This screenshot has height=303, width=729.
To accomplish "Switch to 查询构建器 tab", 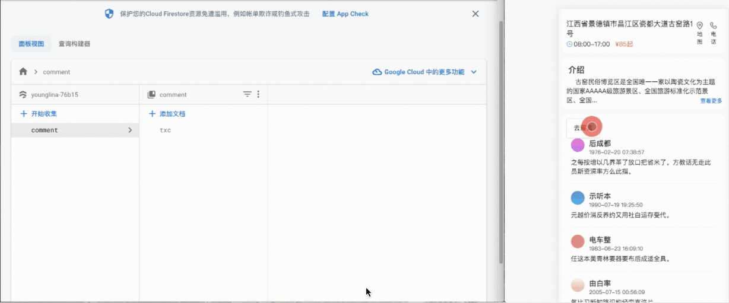I will (x=74, y=44).
